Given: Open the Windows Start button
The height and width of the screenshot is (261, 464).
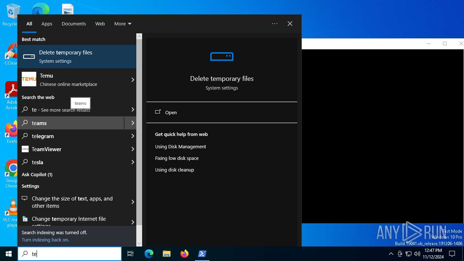Looking at the screenshot, I should (x=9, y=254).
